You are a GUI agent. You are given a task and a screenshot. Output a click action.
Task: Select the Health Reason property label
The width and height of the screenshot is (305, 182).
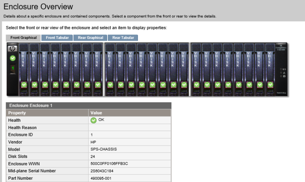(x=22, y=128)
